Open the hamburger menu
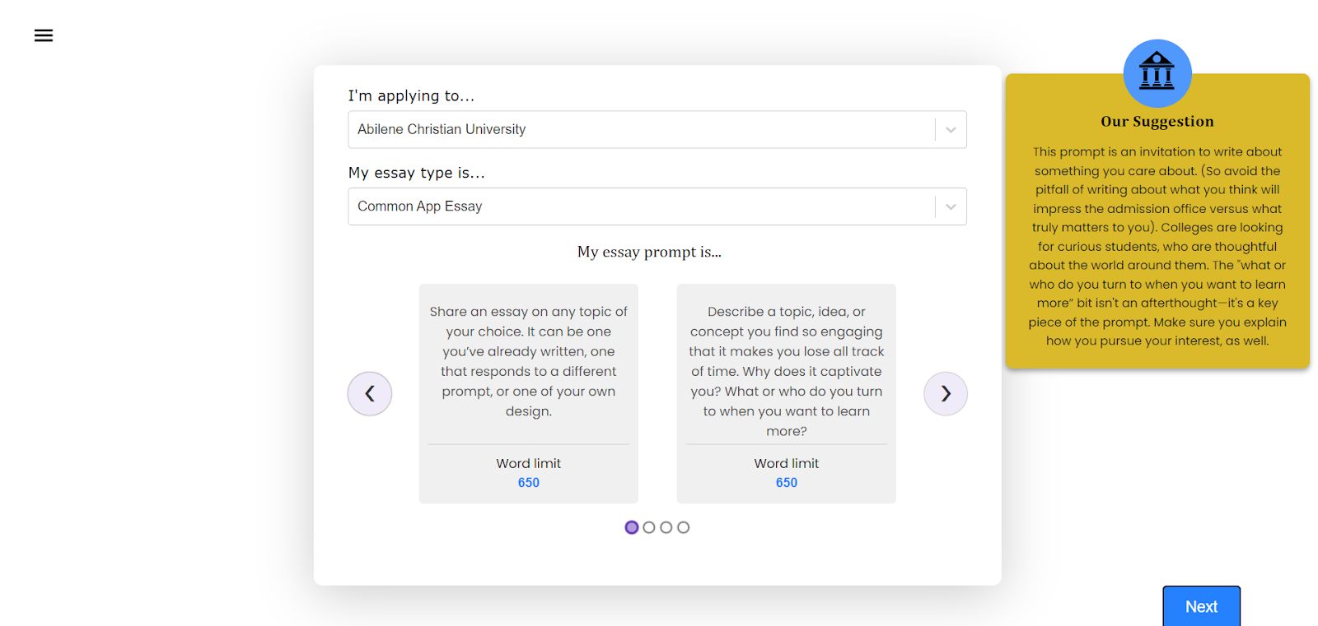1318x626 pixels. click(x=44, y=35)
